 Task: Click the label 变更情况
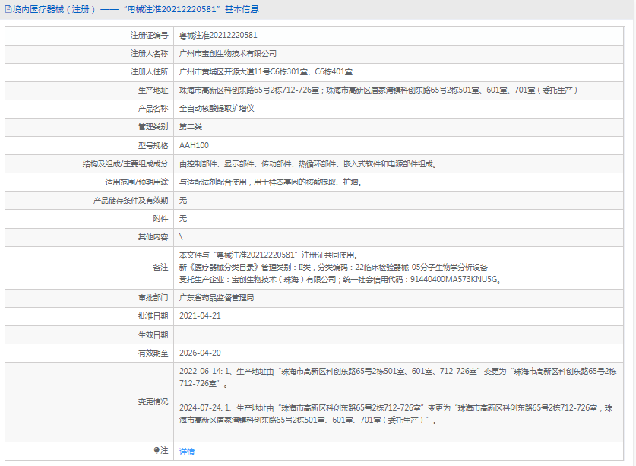[153, 402]
